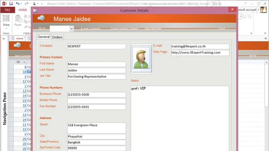The height and width of the screenshot is (151, 269).
Task: Click the Save icon in quick access toolbar
Action: [x=11, y=4]
